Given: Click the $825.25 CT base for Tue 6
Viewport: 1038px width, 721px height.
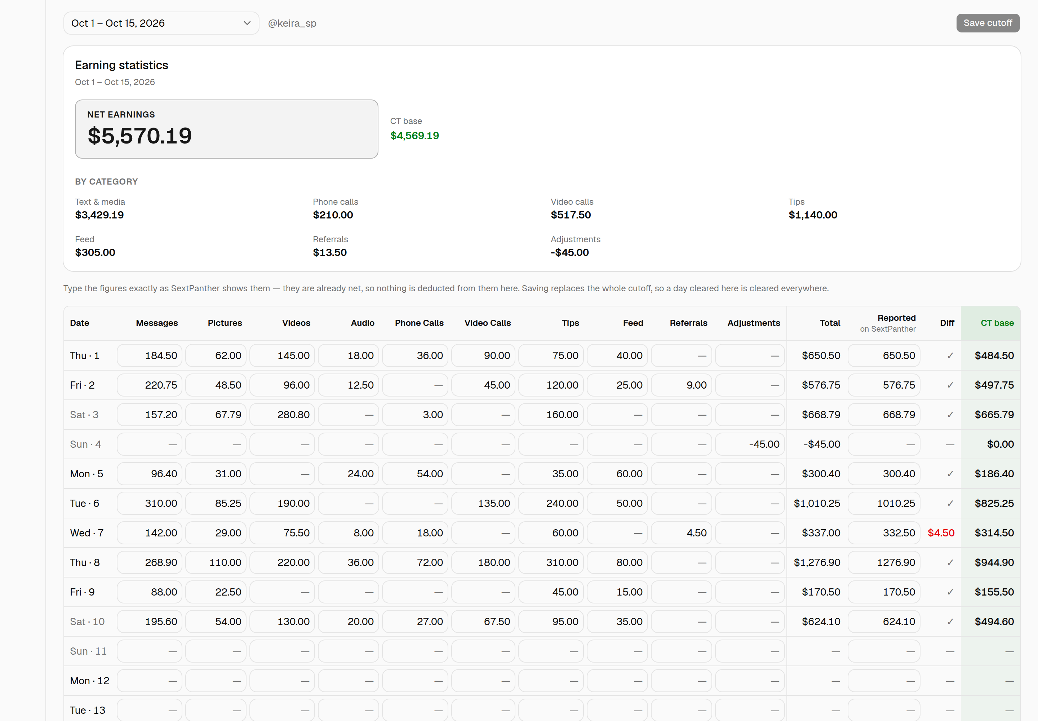Looking at the screenshot, I should (994, 503).
